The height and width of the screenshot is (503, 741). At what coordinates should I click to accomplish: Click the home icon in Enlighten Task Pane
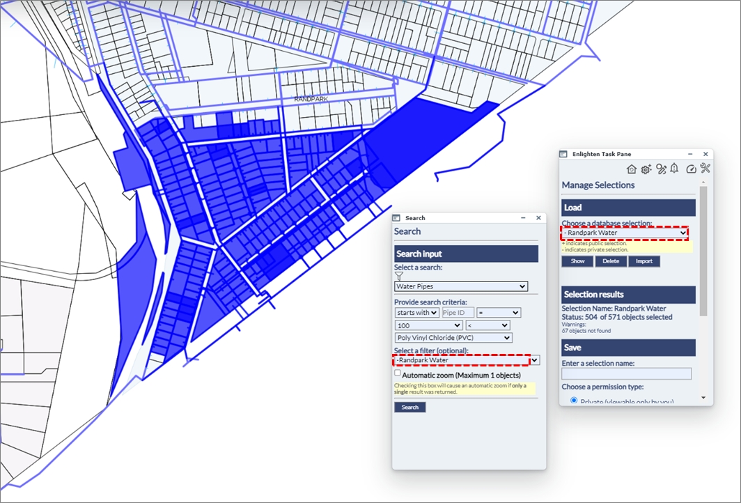(632, 169)
